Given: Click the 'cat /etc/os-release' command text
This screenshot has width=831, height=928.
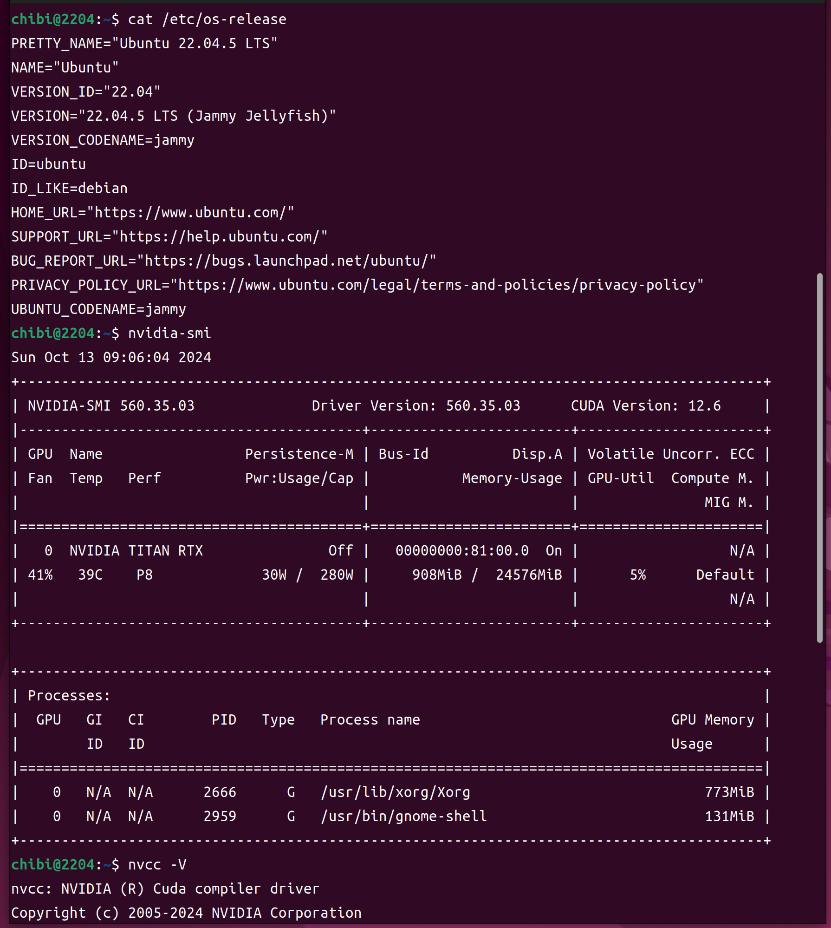Looking at the screenshot, I should pos(207,20).
